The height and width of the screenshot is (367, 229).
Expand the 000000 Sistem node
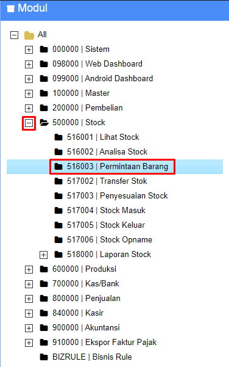(x=29, y=49)
